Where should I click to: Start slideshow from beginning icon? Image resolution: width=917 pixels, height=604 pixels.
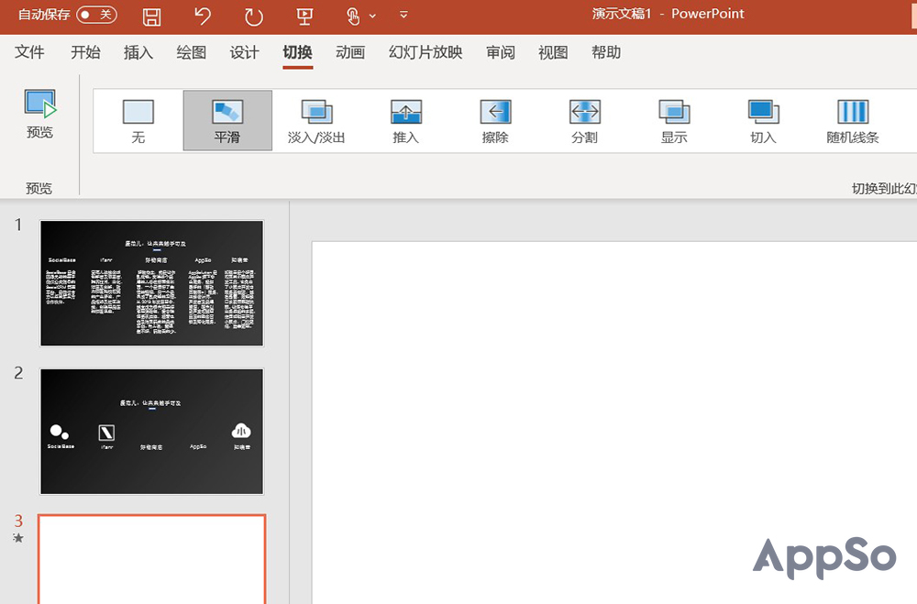coord(304,16)
